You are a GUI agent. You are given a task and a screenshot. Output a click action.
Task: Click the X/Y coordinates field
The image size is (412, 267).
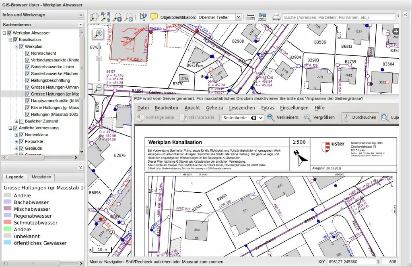[351, 261]
